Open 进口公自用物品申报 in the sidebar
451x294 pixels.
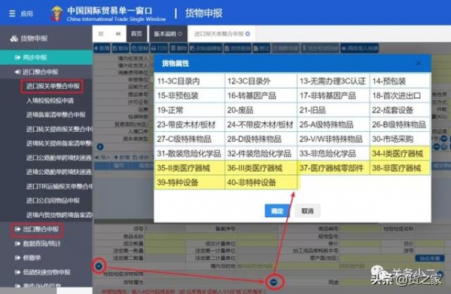point(53,201)
